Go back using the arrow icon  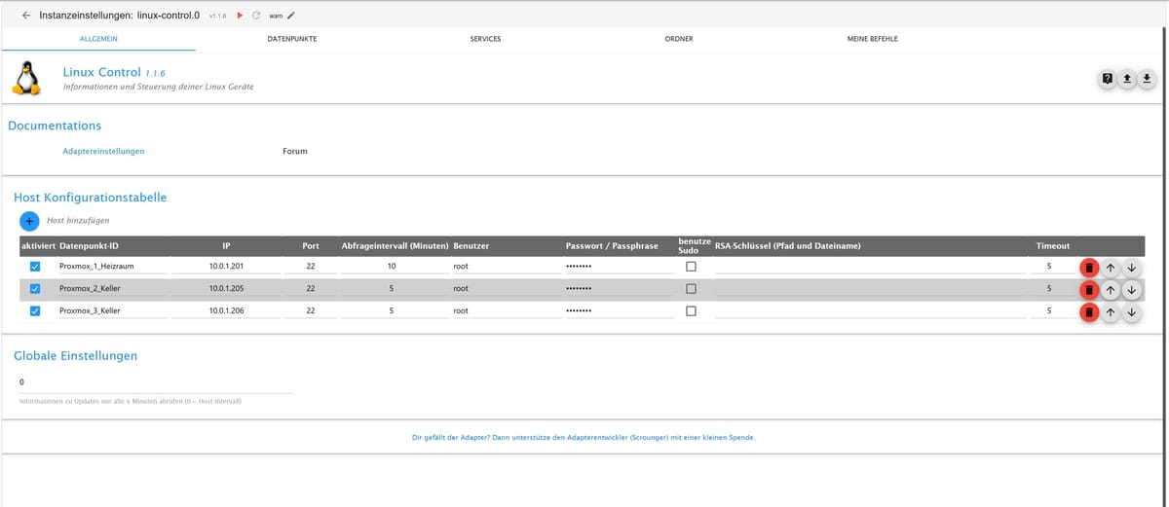pyautogui.click(x=25, y=16)
